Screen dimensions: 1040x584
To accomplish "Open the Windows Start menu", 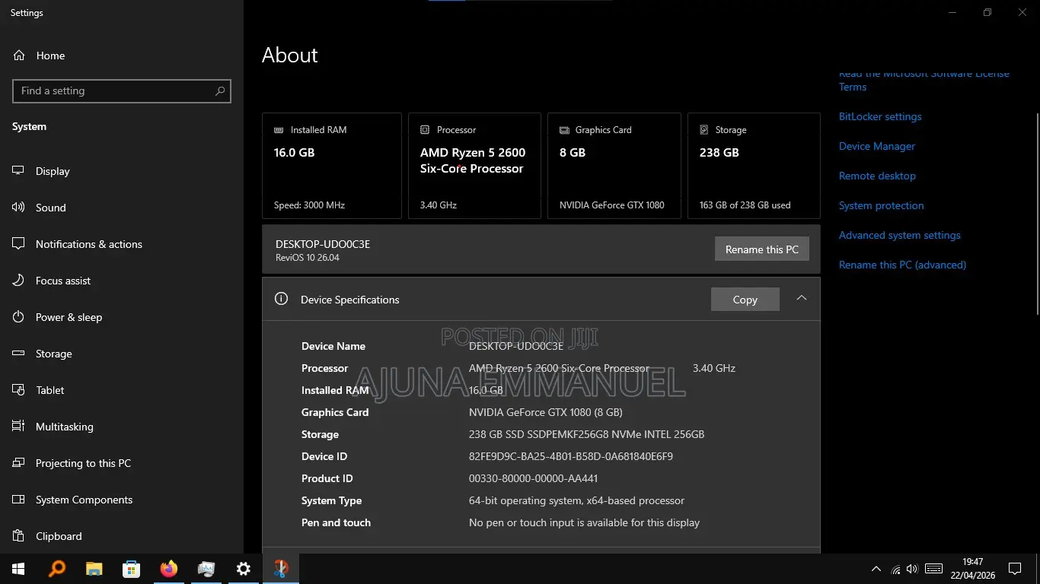I will pyautogui.click(x=18, y=569).
